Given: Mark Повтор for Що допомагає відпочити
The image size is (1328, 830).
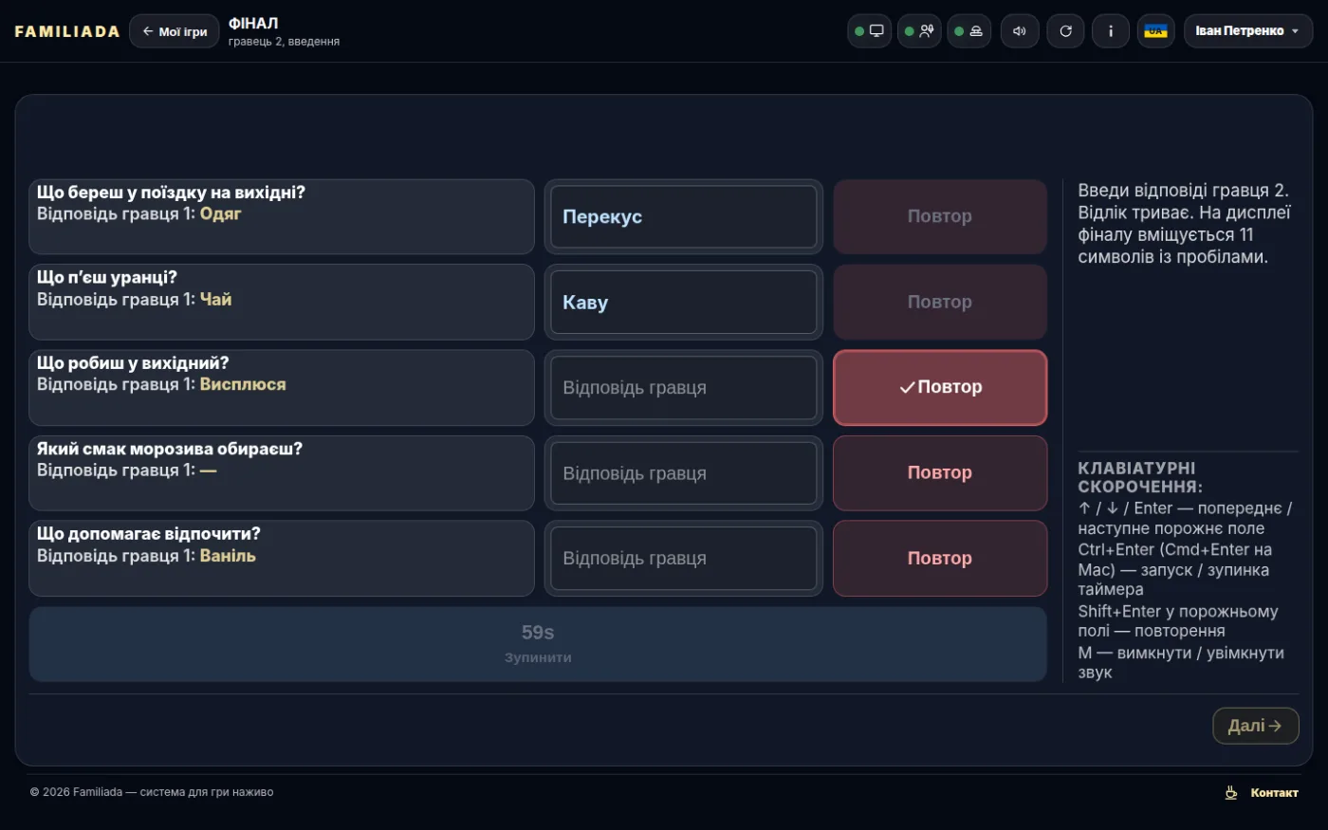Looking at the screenshot, I should (940, 558).
